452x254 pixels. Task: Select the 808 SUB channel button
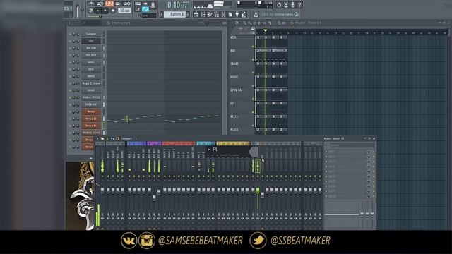(91, 48)
